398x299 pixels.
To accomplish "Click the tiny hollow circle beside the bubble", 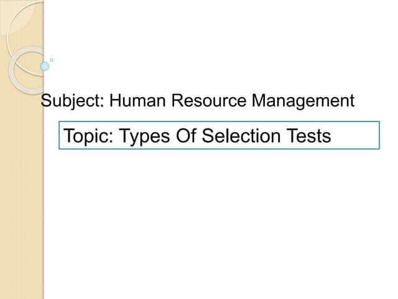I will 52,60.
